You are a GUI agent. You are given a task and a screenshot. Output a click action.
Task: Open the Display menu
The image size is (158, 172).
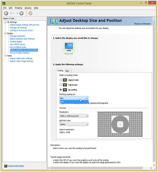28,8
